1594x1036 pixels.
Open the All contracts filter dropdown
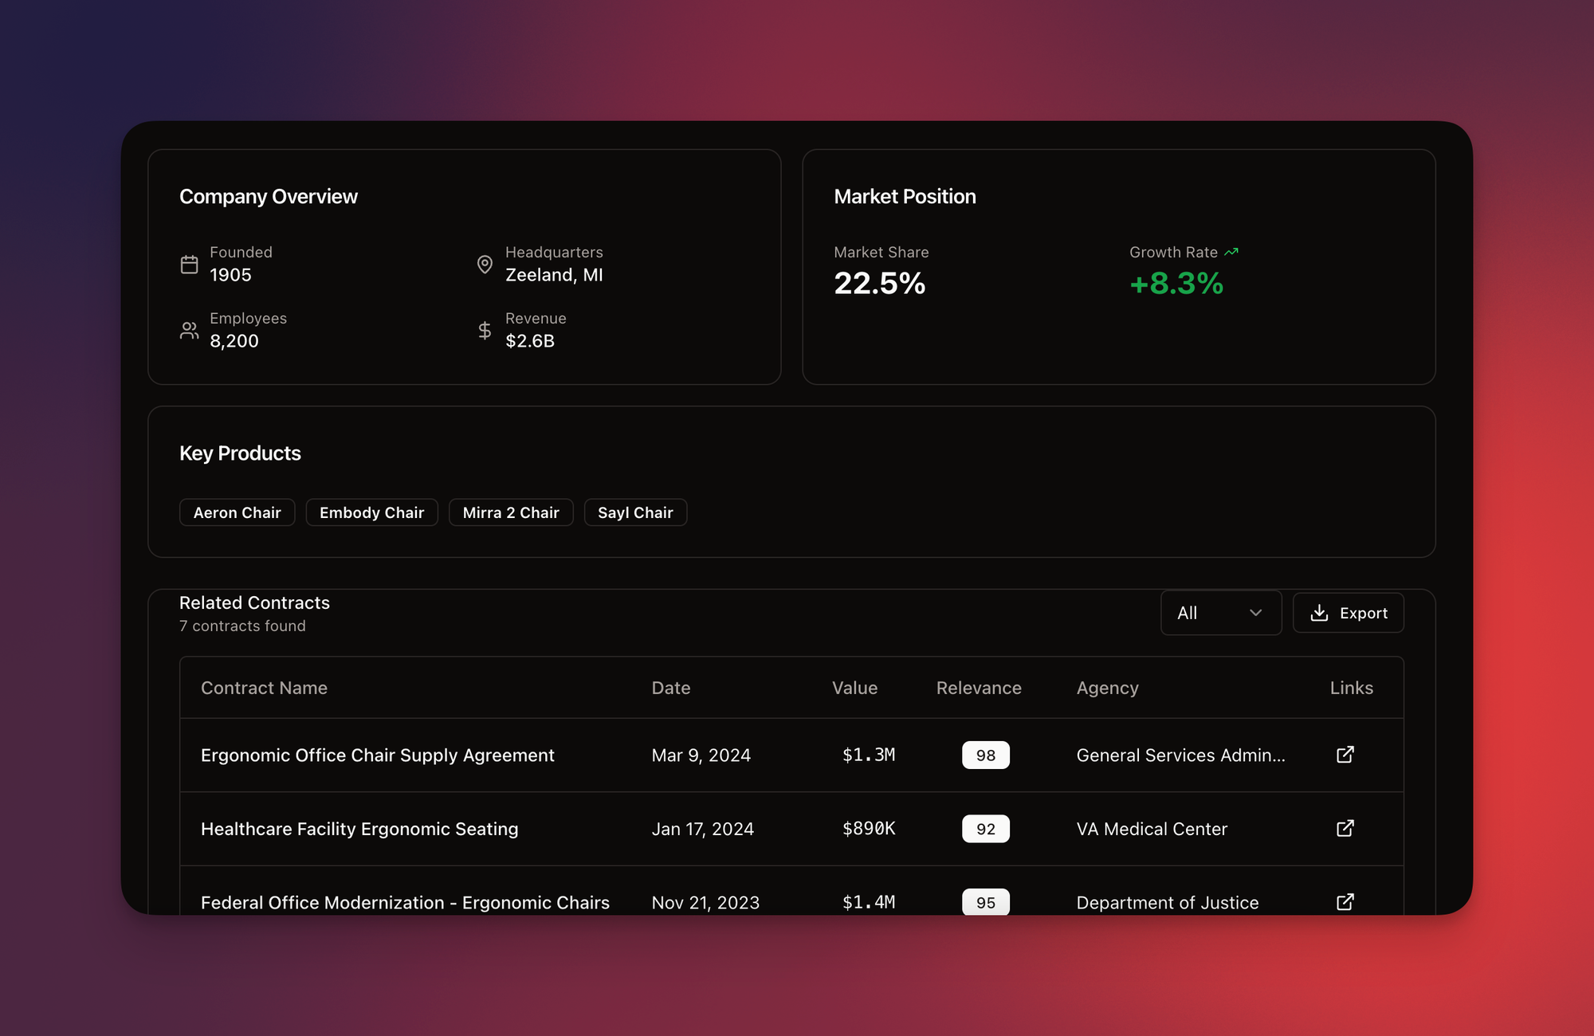1220,613
